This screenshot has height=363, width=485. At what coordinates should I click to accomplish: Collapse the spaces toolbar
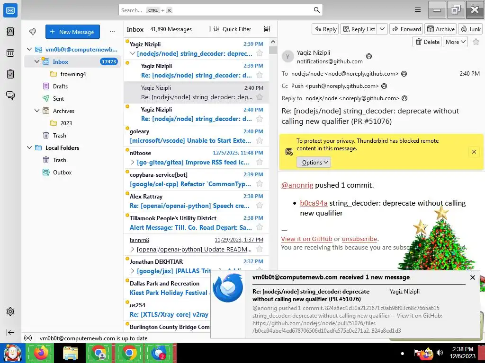(x=10, y=332)
